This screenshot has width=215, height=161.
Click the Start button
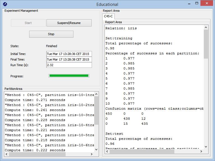coord(28,23)
